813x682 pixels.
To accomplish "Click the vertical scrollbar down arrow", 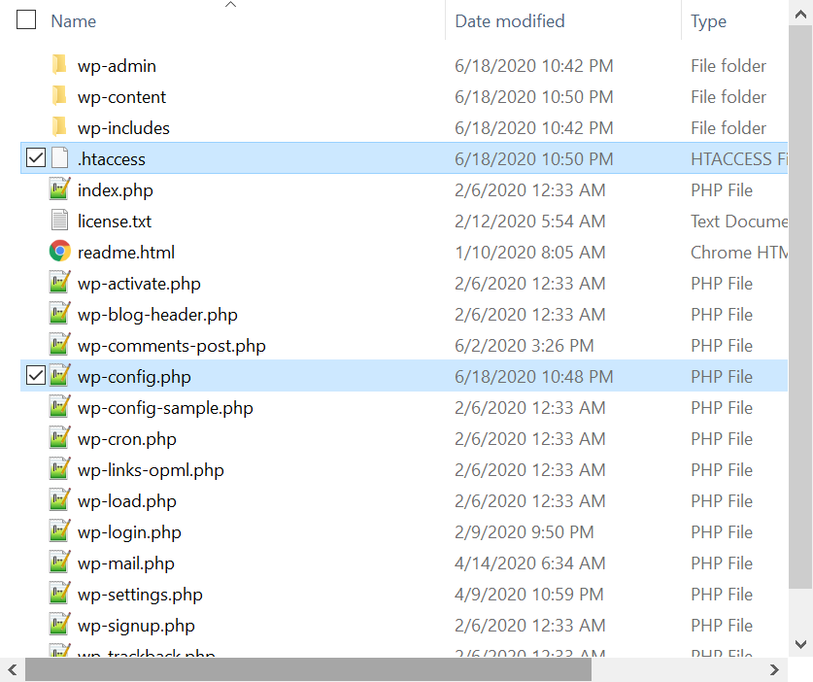I will (800, 645).
